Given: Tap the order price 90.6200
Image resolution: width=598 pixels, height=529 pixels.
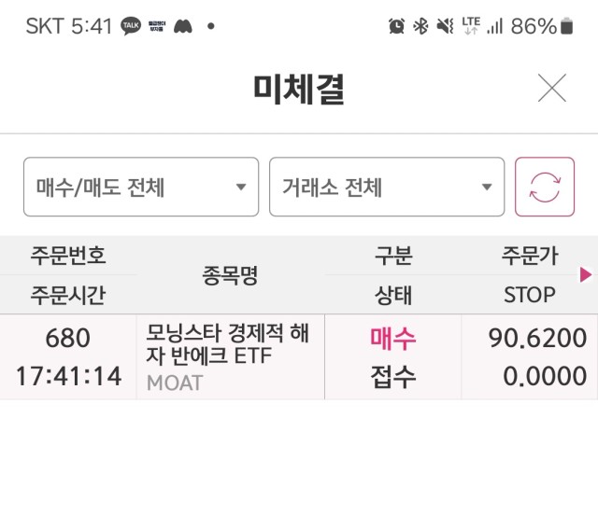Looking at the screenshot, I should pyautogui.click(x=537, y=338).
